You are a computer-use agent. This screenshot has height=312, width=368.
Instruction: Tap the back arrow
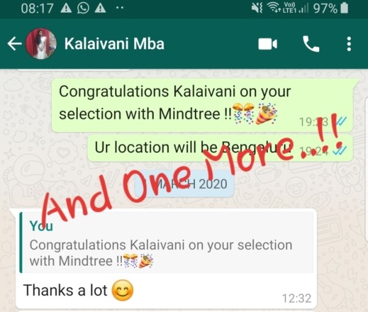[x=15, y=44]
